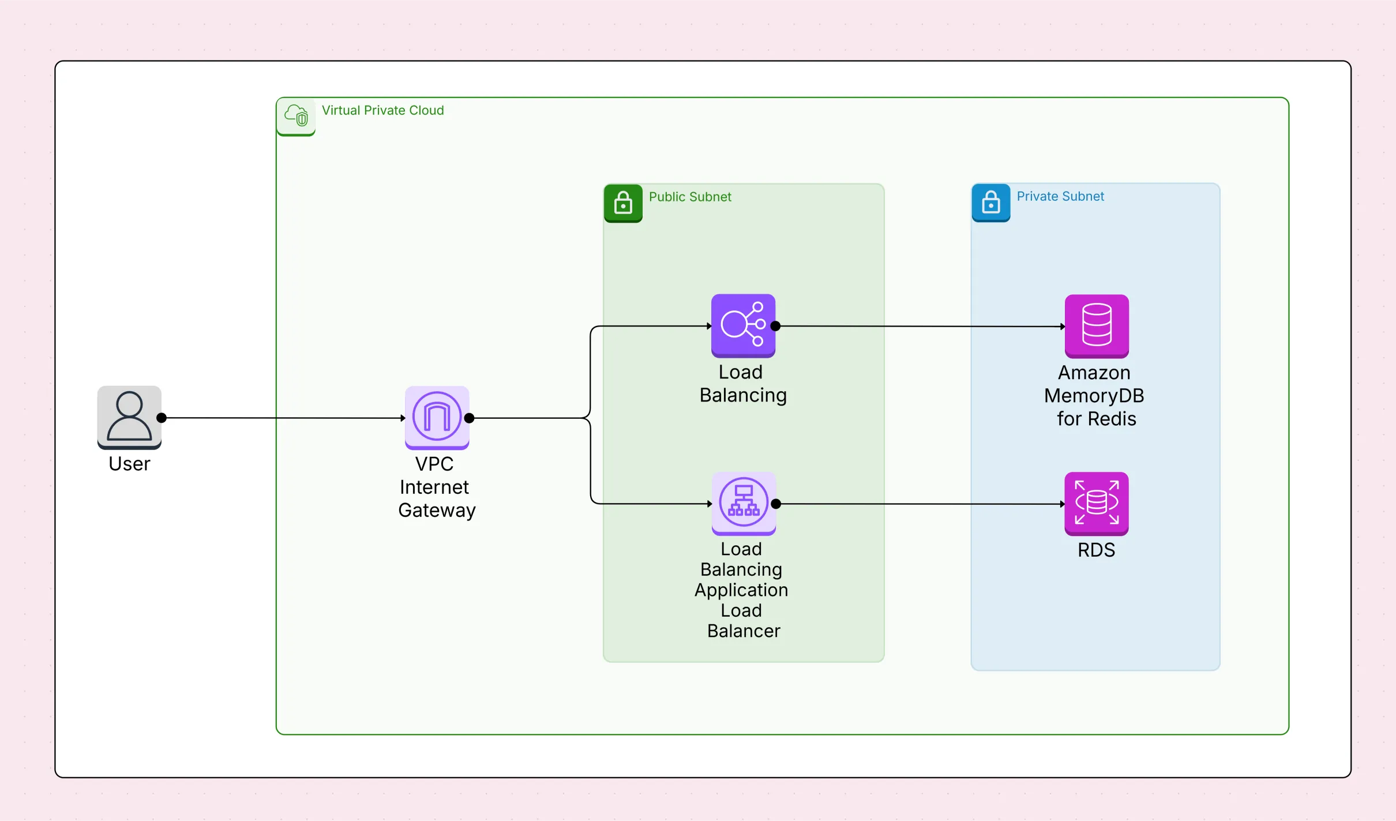The height and width of the screenshot is (821, 1396).
Task: Select the green Public Subnet lock icon
Action: pyautogui.click(x=623, y=203)
